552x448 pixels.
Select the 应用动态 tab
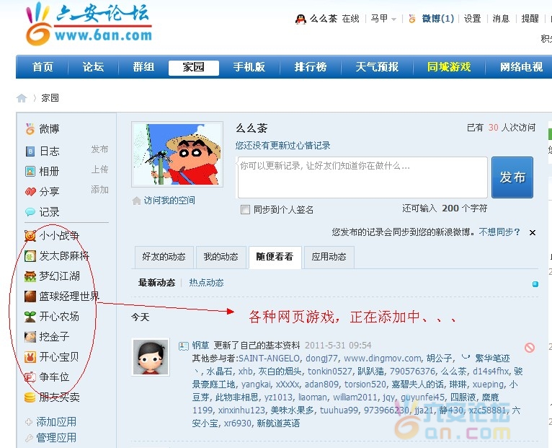329,257
